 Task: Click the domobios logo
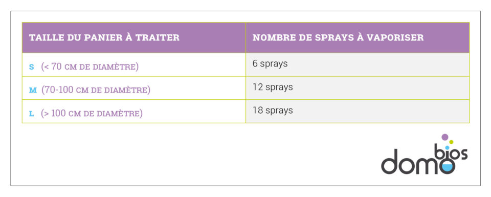(425, 154)
